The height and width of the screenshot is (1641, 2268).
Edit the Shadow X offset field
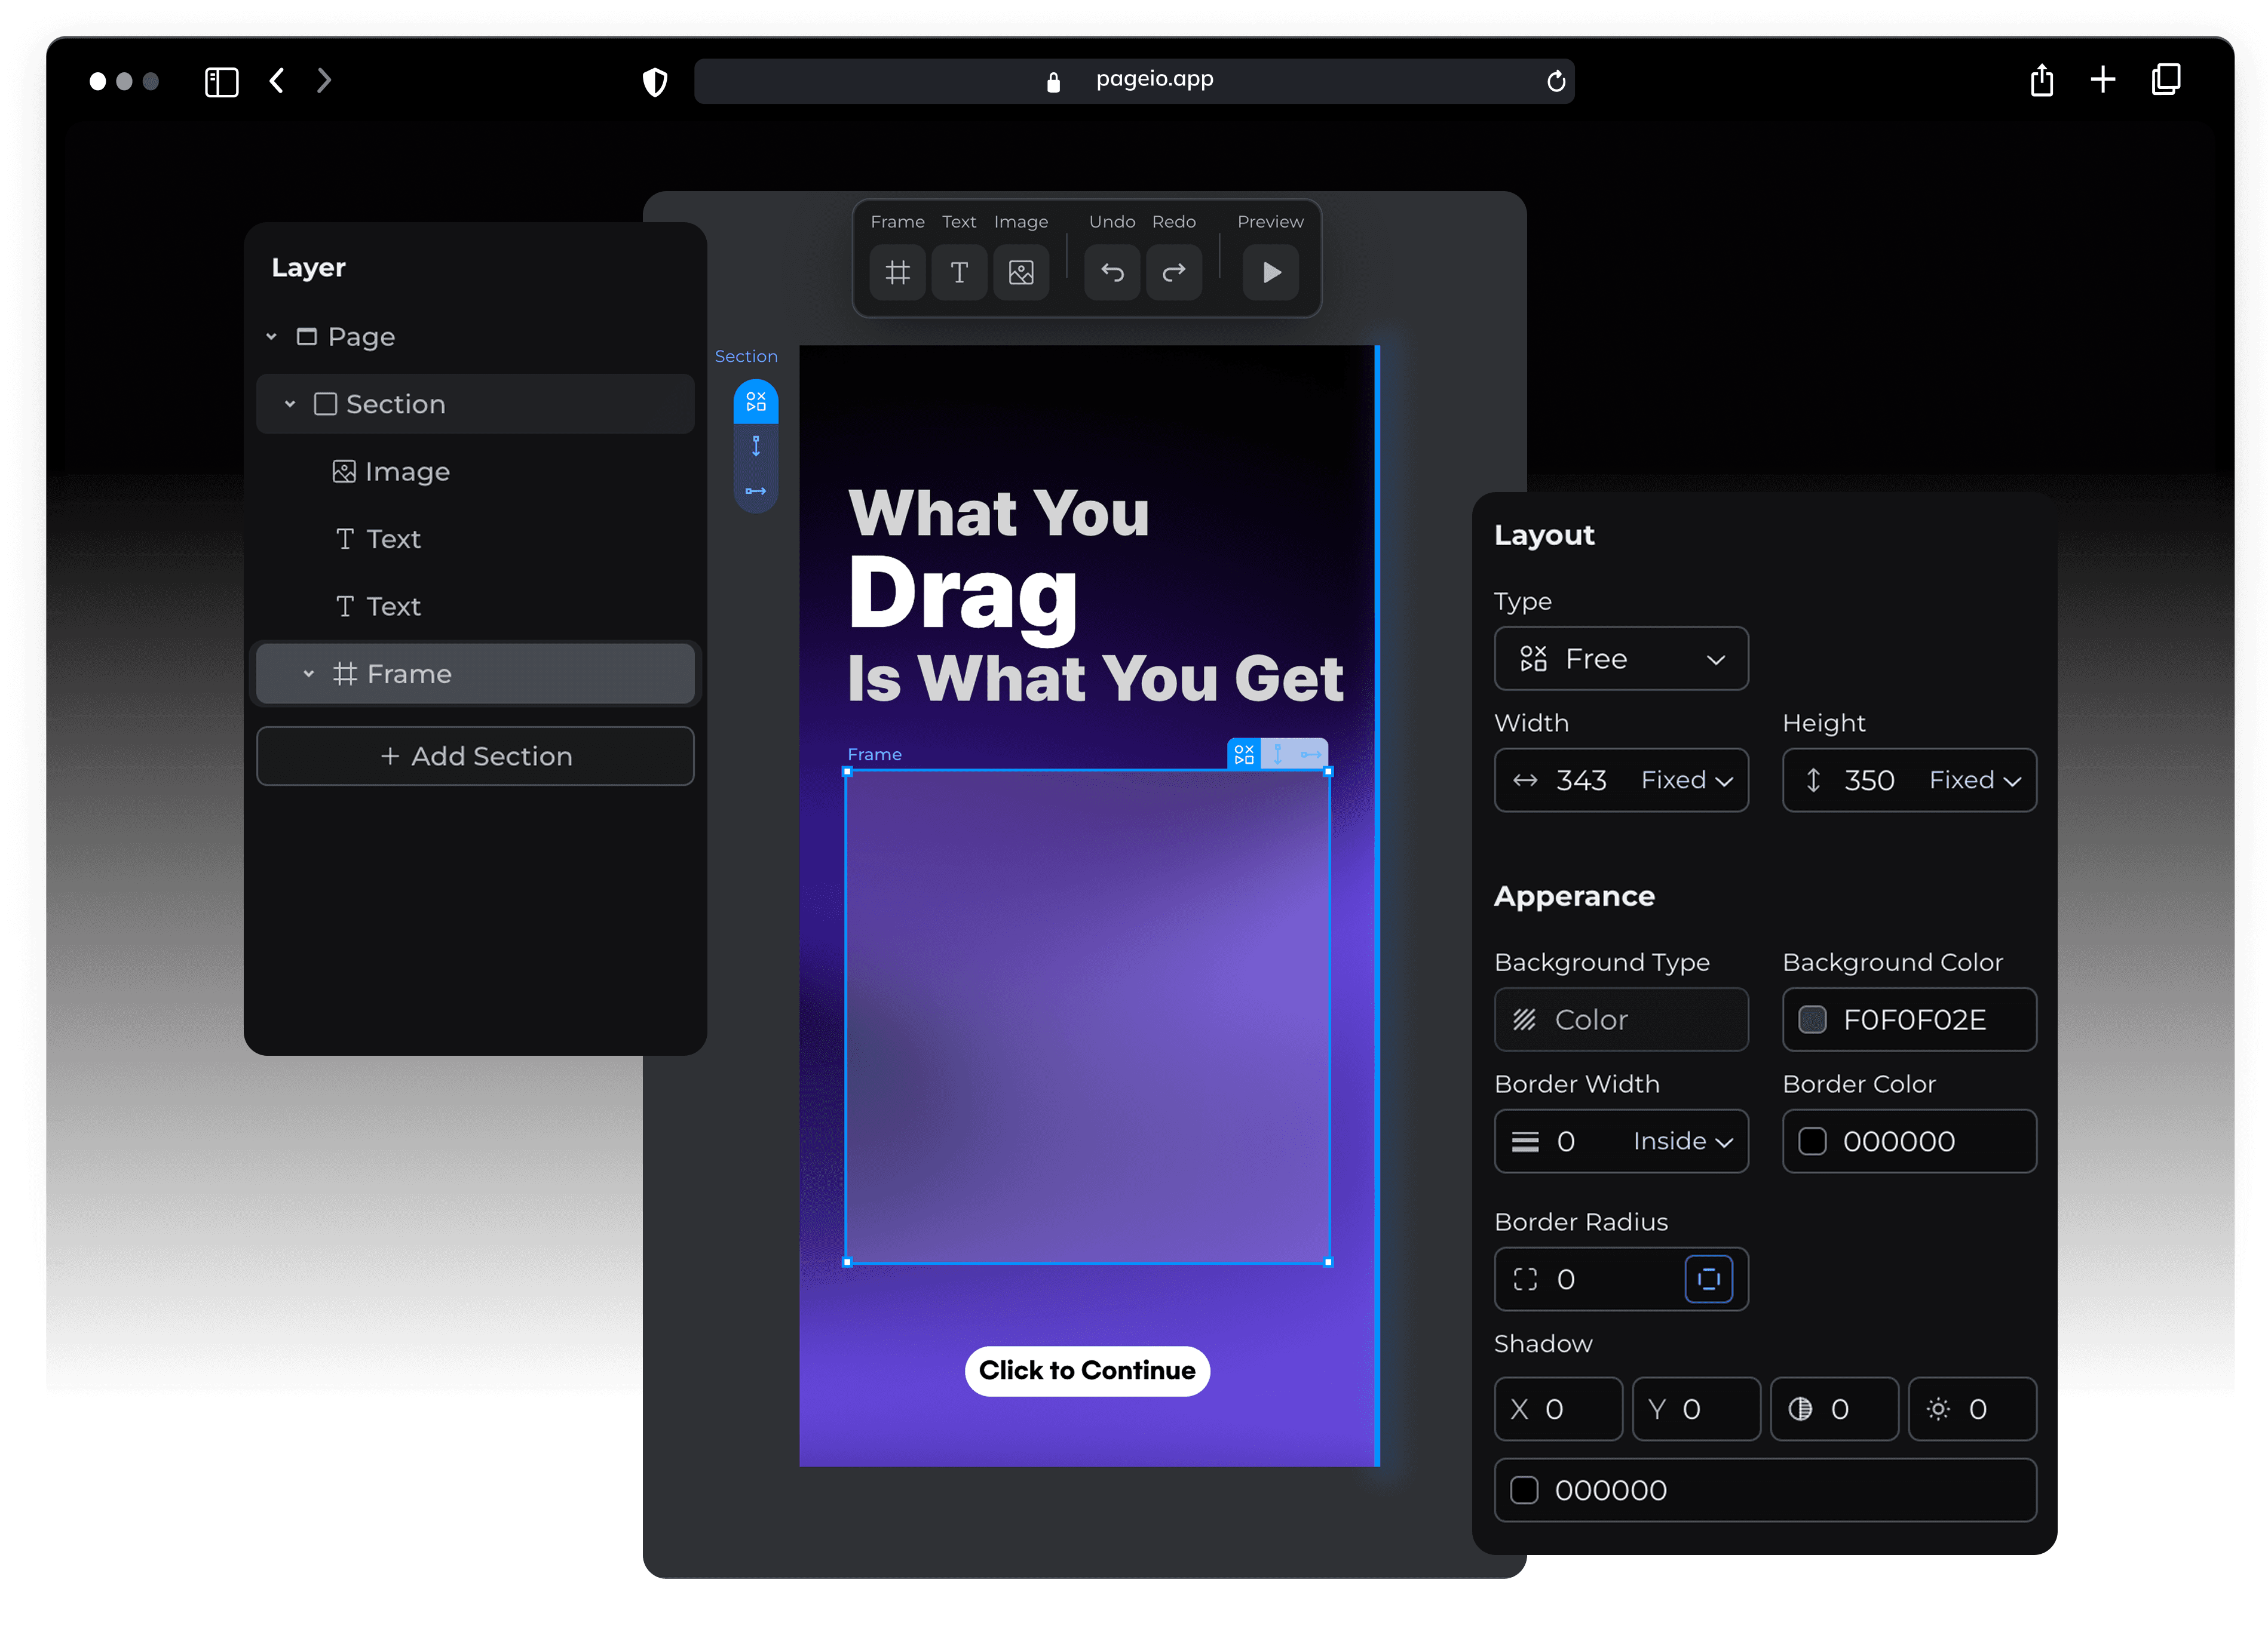coord(1558,1409)
